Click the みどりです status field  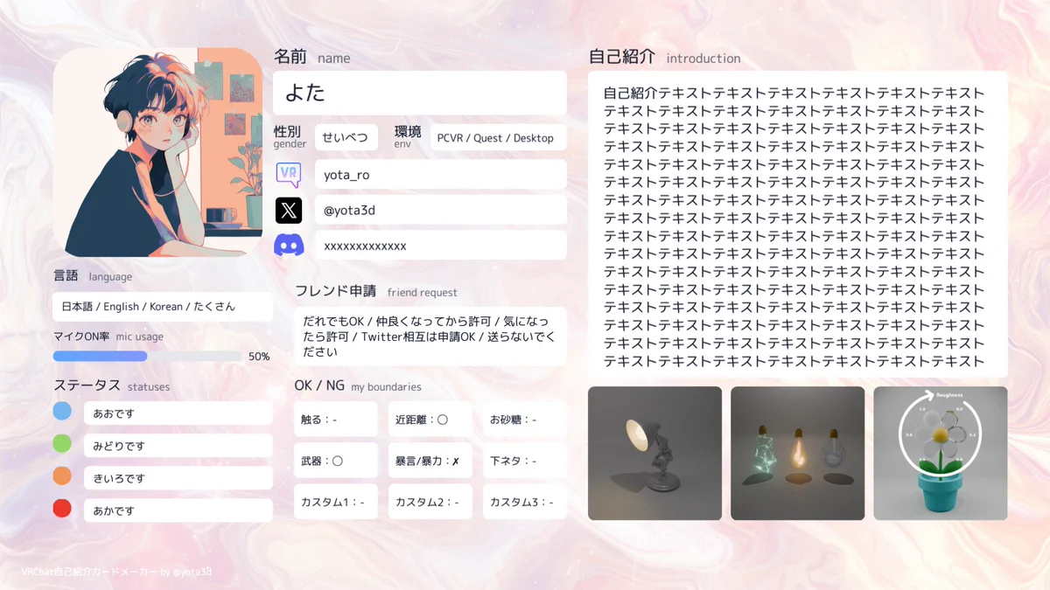click(x=178, y=446)
